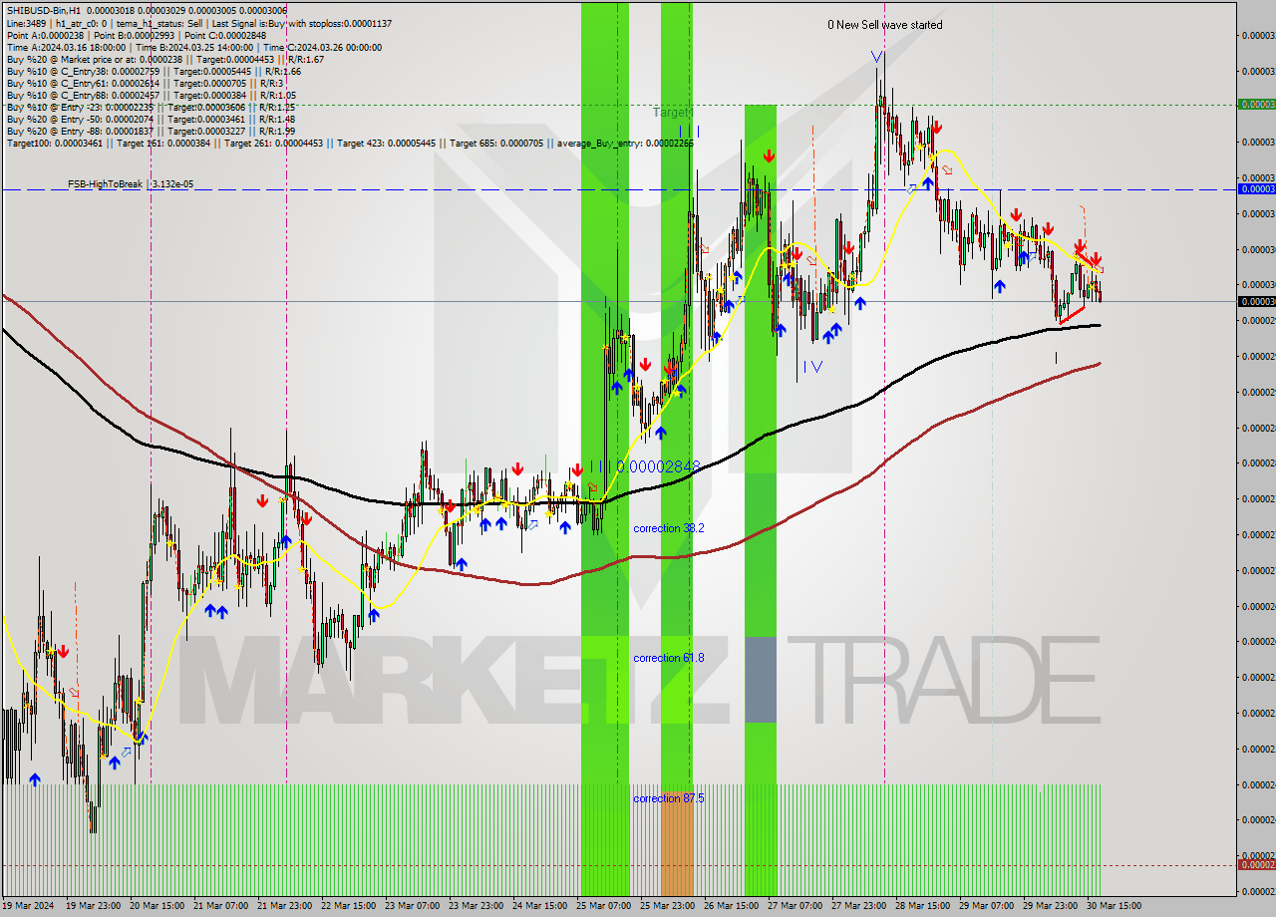Image resolution: width=1276 pixels, height=917 pixels.
Task: Click the blue 'V' wave label at peak
Action: pos(876,57)
